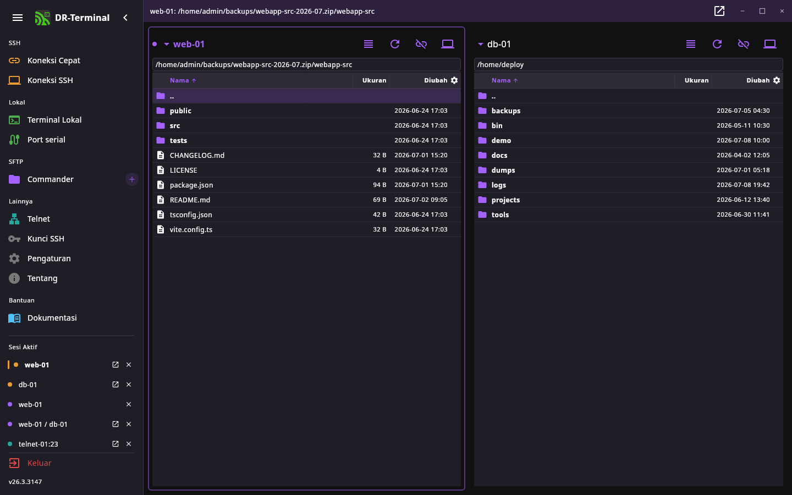
Task: Select the demo folder
Action: click(x=629, y=140)
